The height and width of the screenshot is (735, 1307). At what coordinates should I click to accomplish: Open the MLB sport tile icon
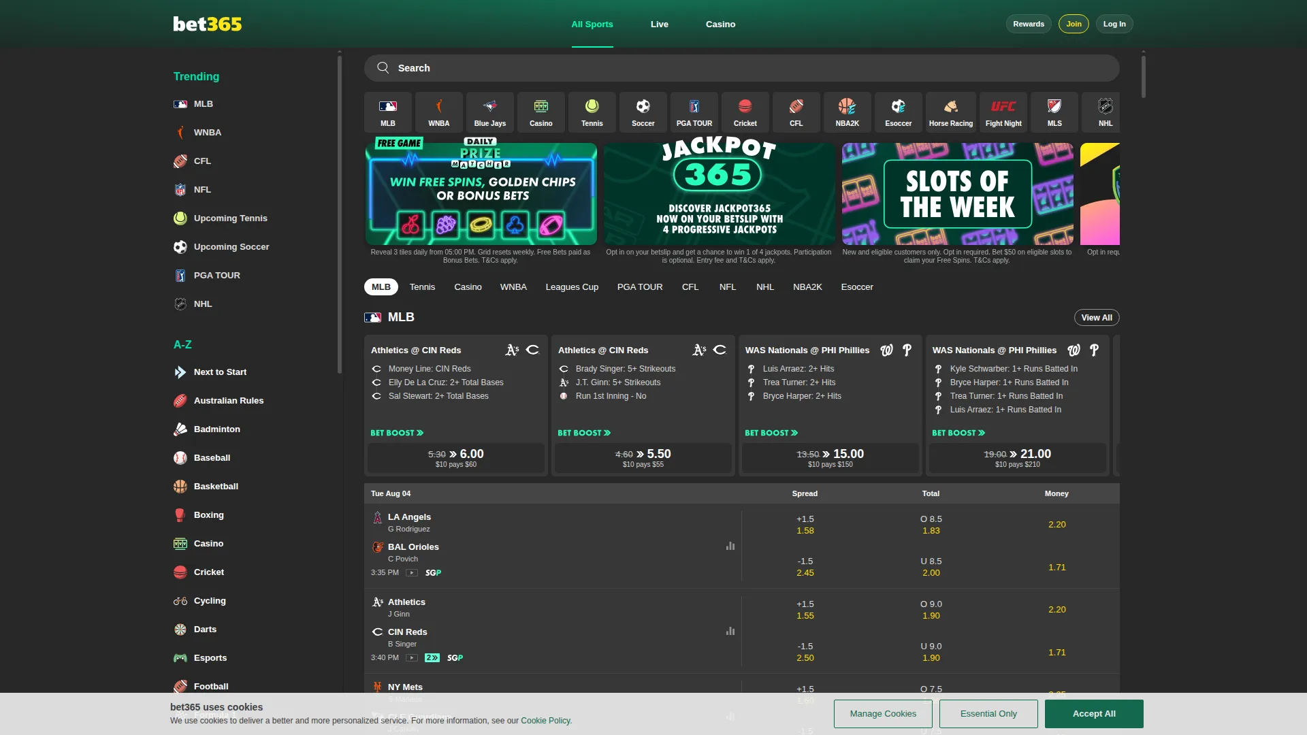(387, 112)
